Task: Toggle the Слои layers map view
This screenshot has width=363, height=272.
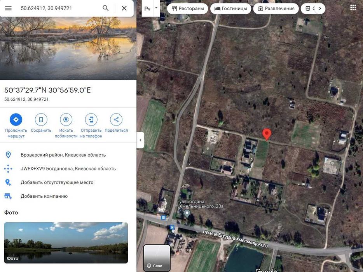Action: point(157,258)
